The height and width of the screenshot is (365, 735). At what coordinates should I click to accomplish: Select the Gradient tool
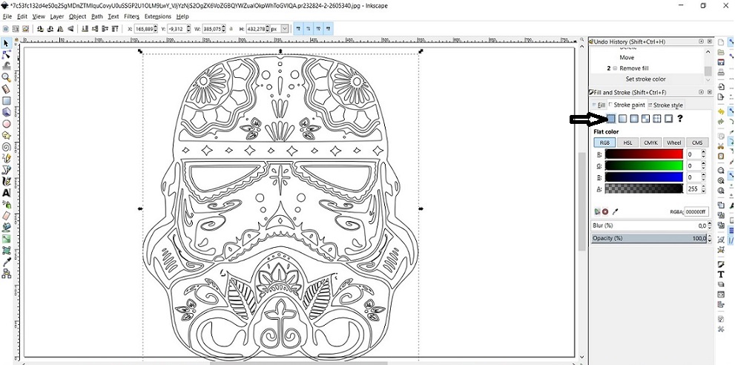coord(6,239)
